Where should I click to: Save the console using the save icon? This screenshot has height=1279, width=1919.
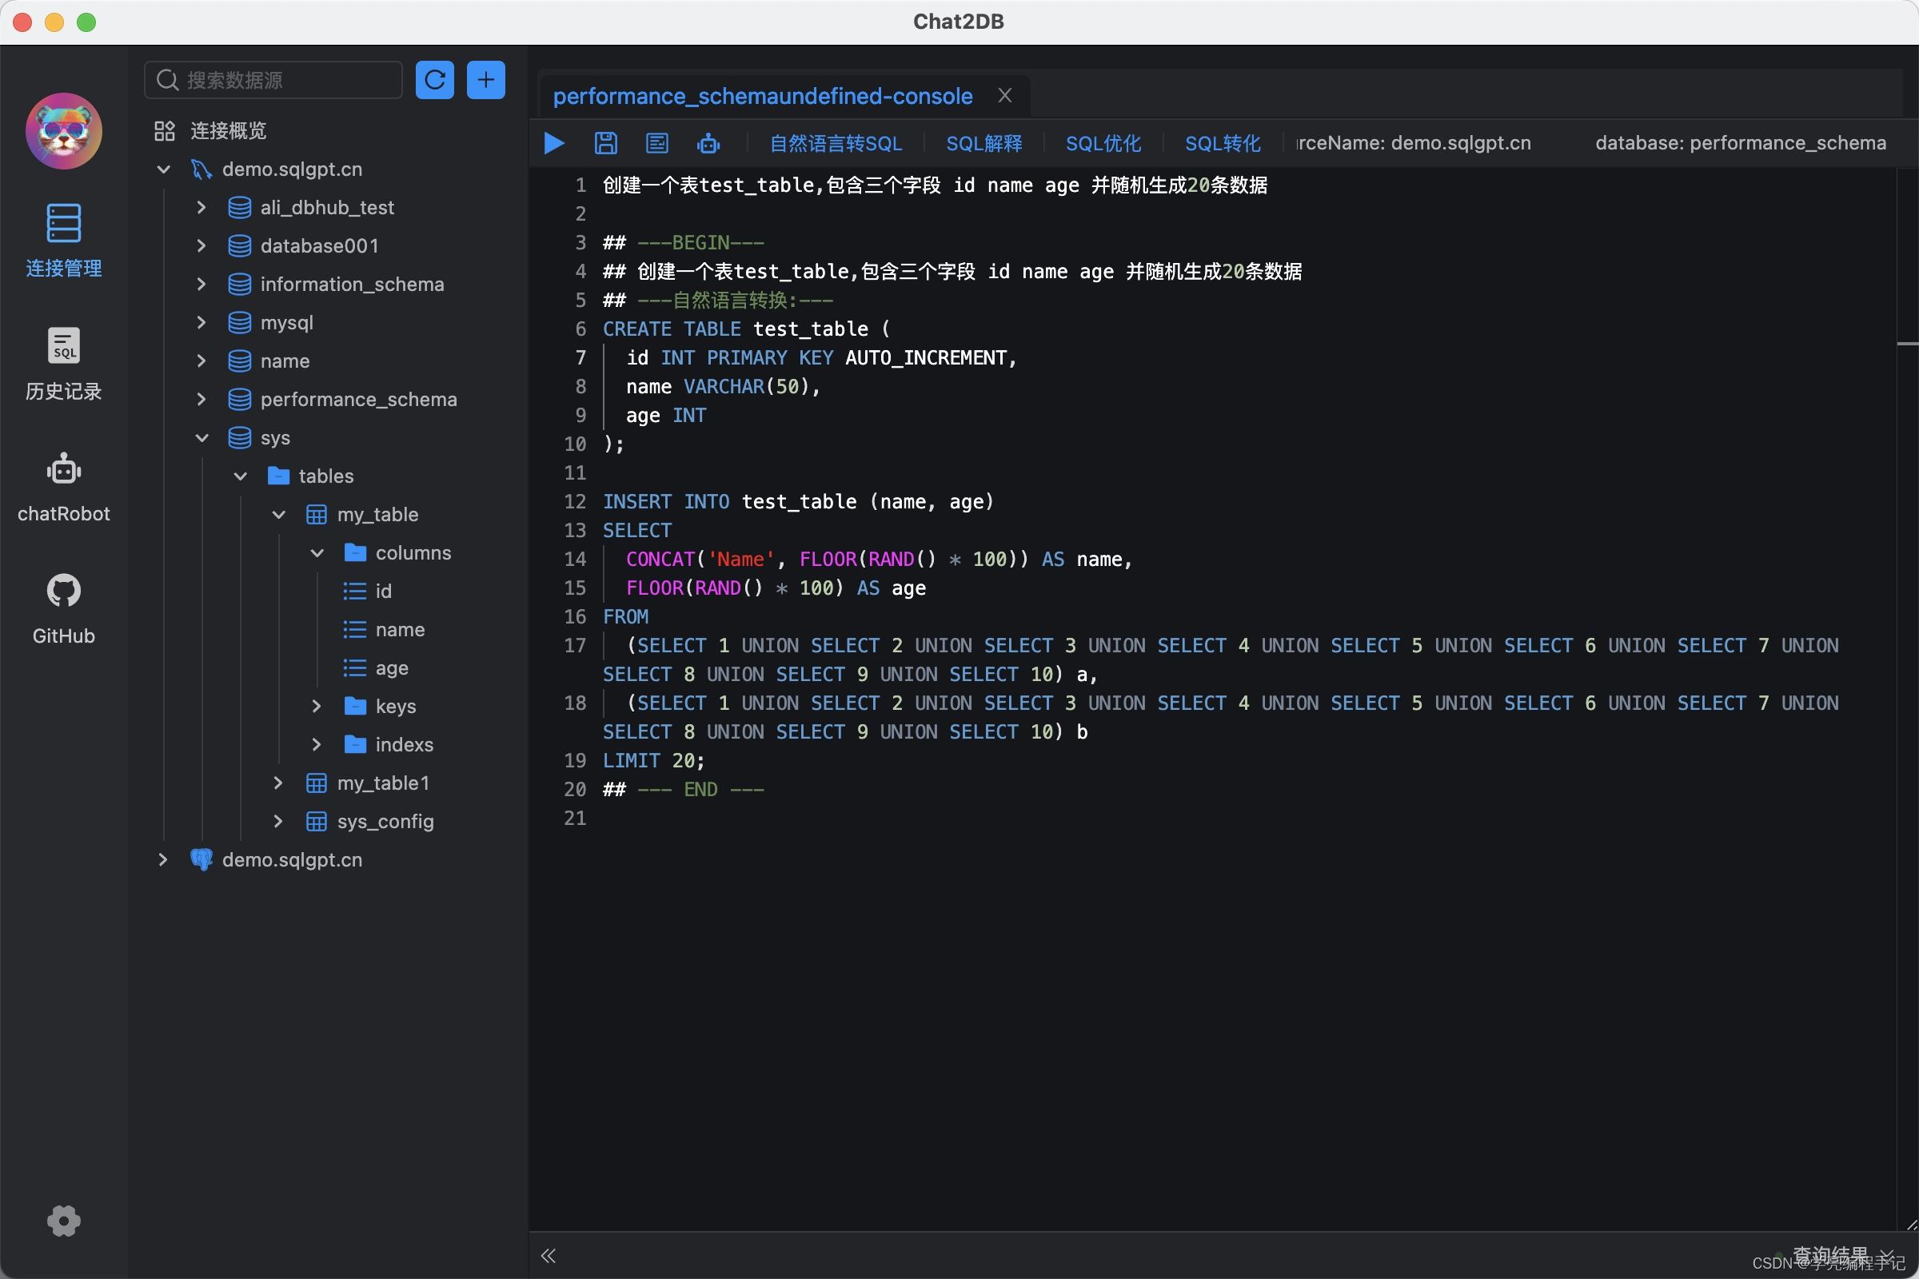604,143
